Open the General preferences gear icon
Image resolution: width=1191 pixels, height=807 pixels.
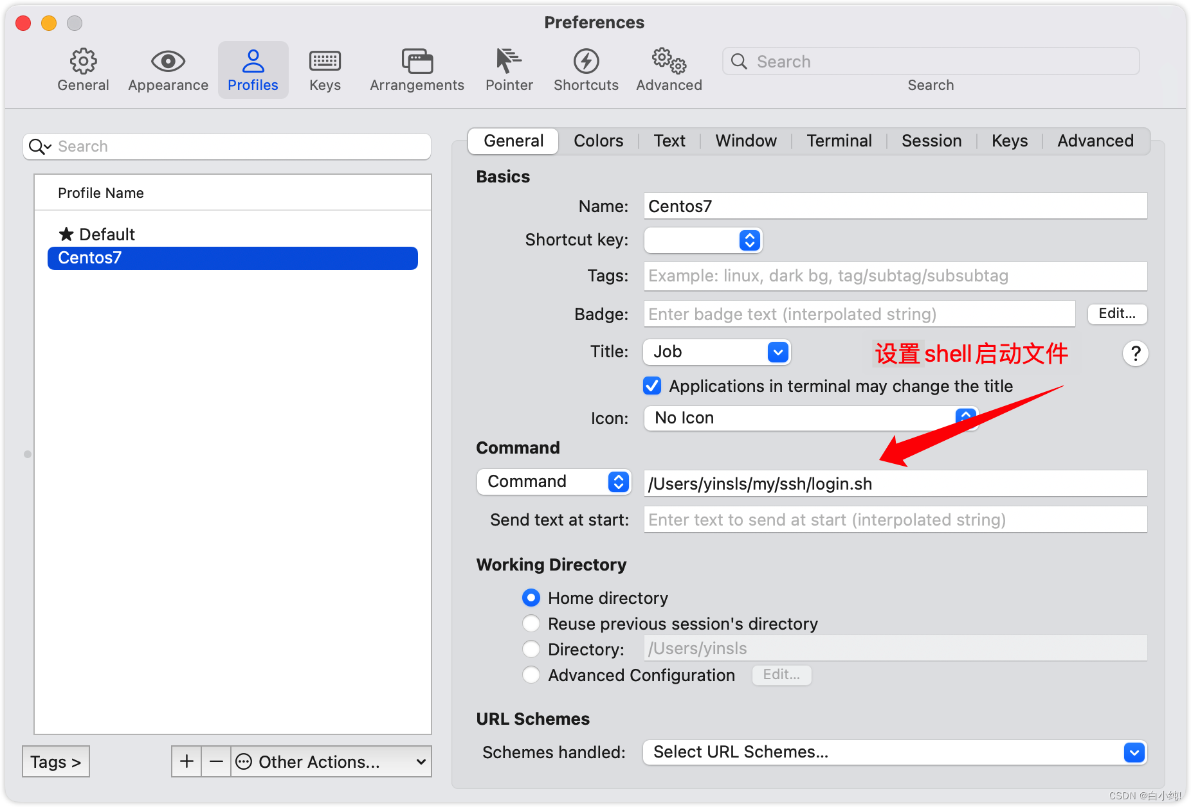pos(83,62)
